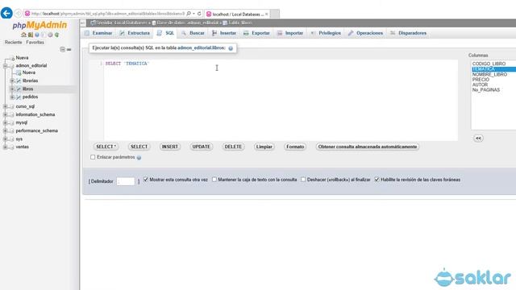Expand the pedidos table node
The width and height of the screenshot is (516, 290).
click(x=12, y=97)
